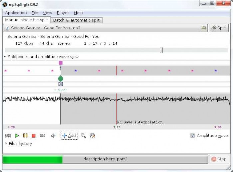Stop playback with the red square button
The height and width of the screenshot is (172, 233).
(x=34, y=136)
